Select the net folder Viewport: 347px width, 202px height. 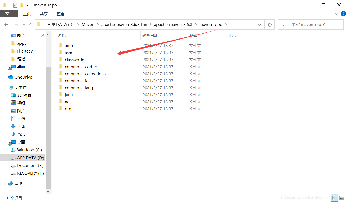point(68,102)
